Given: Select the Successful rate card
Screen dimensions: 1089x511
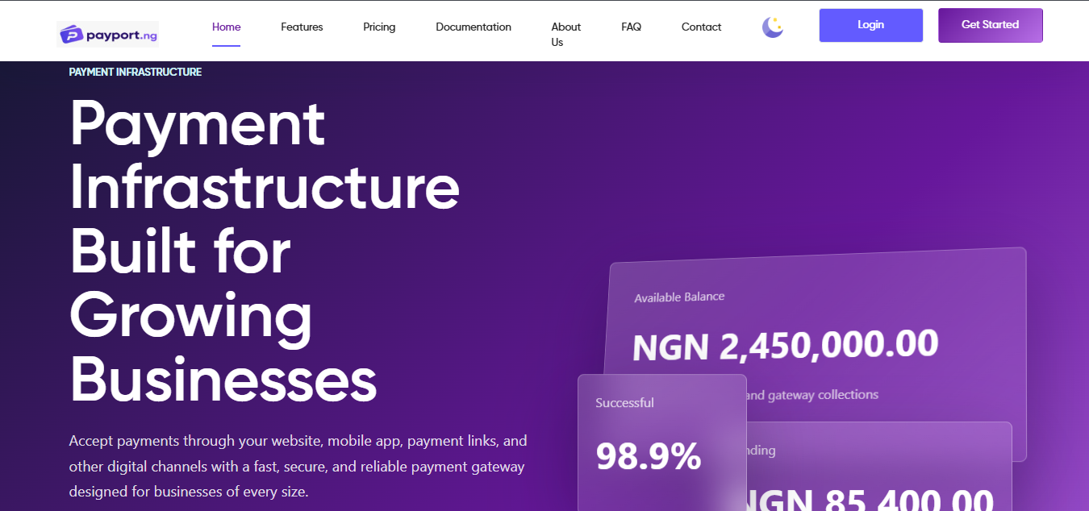Looking at the screenshot, I should (662, 442).
